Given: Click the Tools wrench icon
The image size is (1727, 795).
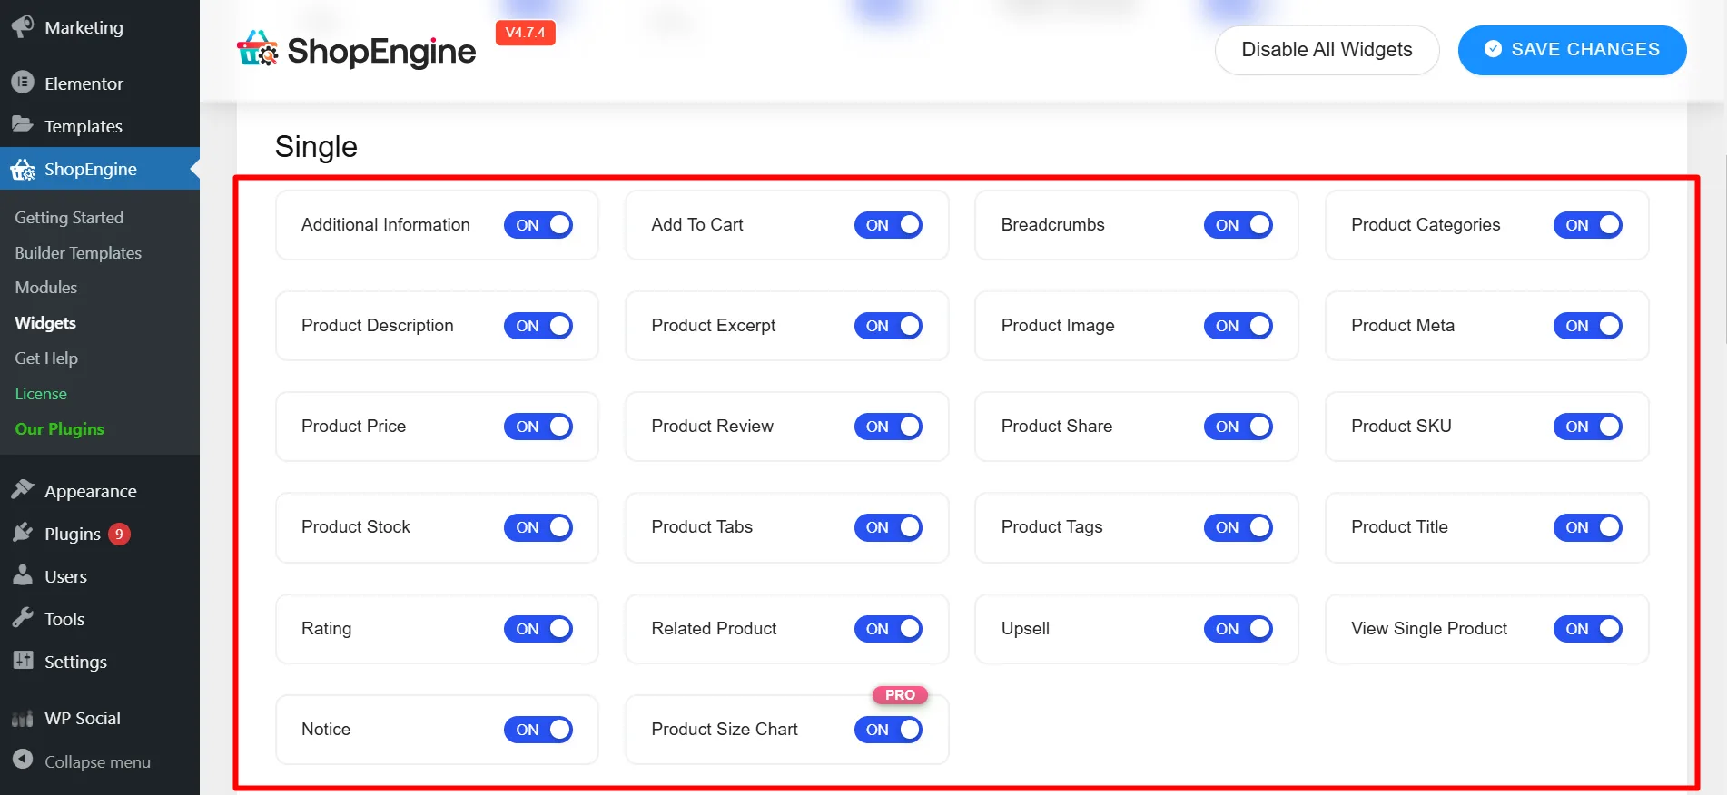Looking at the screenshot, I should click(x=23, y=618).
